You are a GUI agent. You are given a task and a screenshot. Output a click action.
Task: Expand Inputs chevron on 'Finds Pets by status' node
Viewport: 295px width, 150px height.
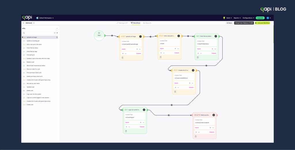point(215,49)
